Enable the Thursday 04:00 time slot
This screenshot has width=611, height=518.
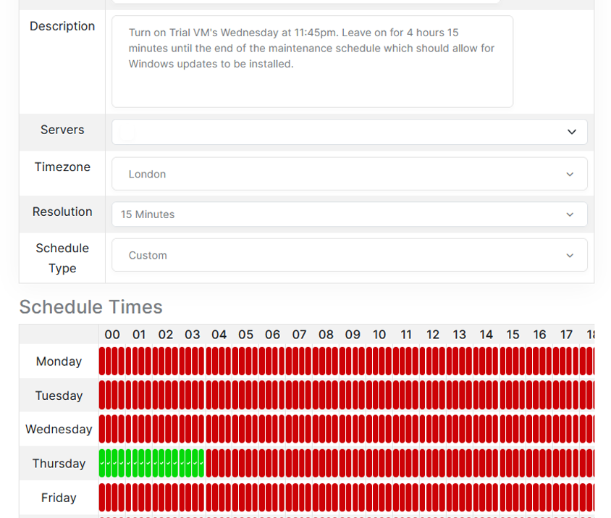click(x=210, y=463)
